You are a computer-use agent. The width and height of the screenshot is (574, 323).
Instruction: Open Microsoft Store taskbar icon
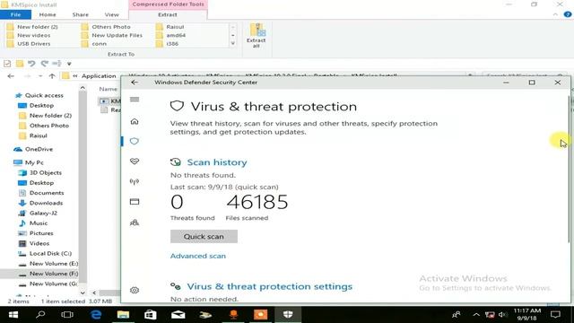tap(151, 315)
